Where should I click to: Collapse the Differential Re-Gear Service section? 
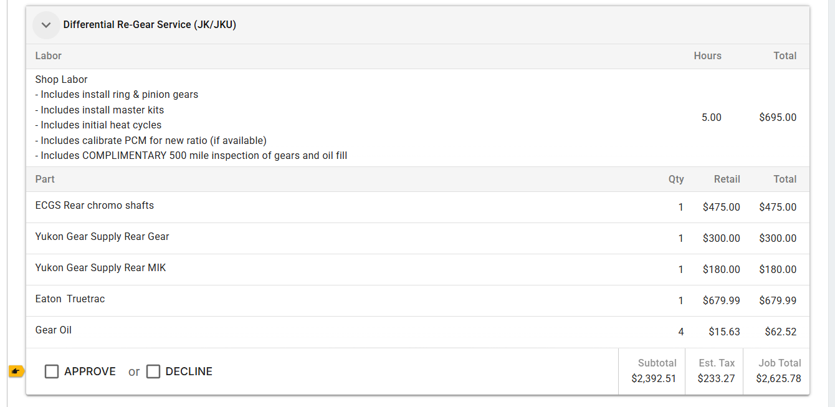pos(45,25)
